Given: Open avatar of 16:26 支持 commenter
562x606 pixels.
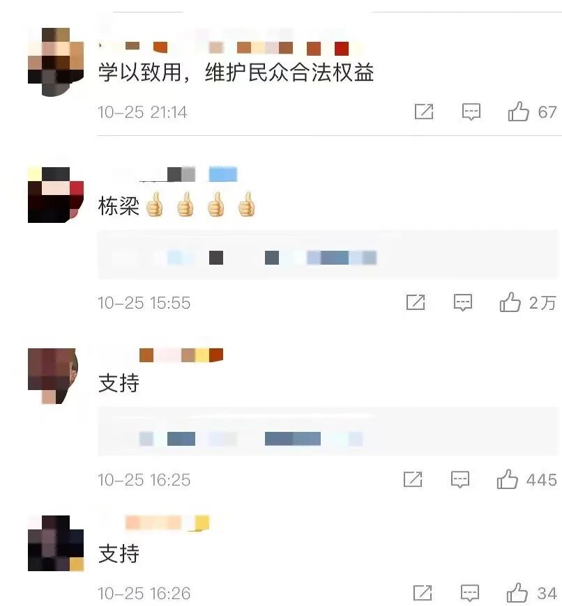Looking at the screenshot, I should [x=56, y=543].
